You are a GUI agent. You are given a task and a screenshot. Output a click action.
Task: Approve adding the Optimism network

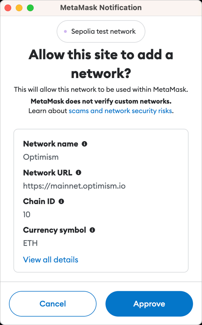(x=149, y=304)
